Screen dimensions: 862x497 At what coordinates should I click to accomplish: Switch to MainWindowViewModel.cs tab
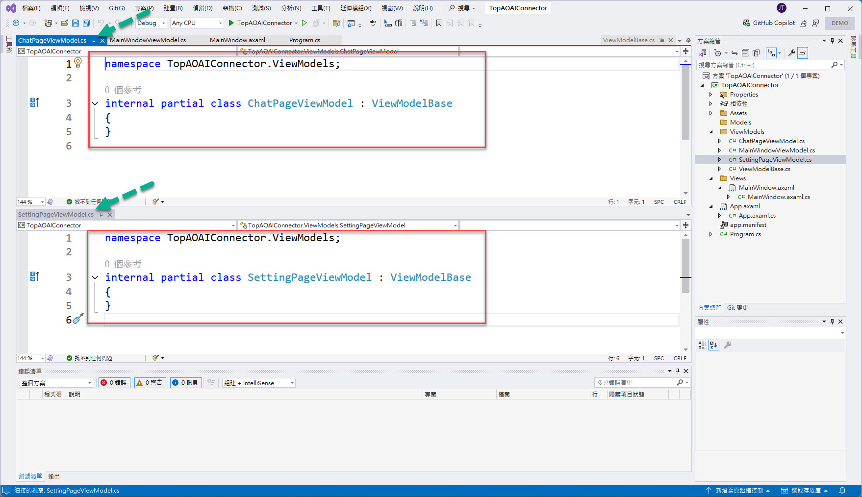point(148,40)
